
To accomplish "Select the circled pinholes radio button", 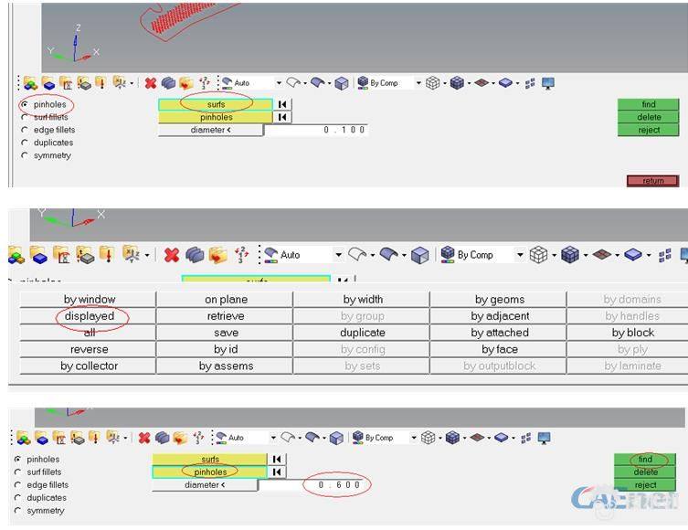I will (25, 105).
